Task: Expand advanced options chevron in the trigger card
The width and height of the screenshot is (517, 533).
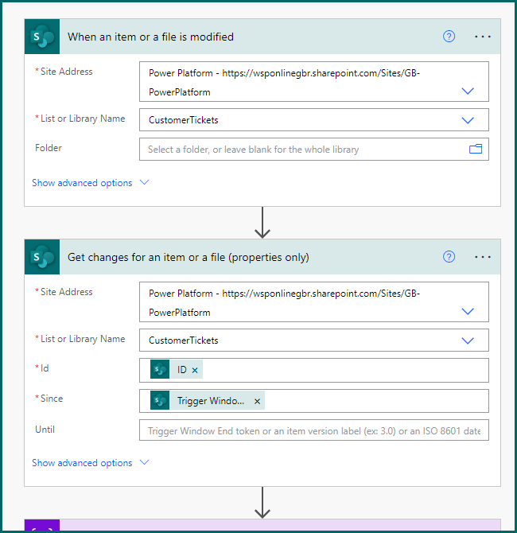Action: [145, 182]
